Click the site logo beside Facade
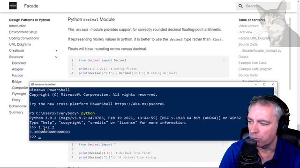The width and height of the screenshot is (300, 168). coord(13,6)
